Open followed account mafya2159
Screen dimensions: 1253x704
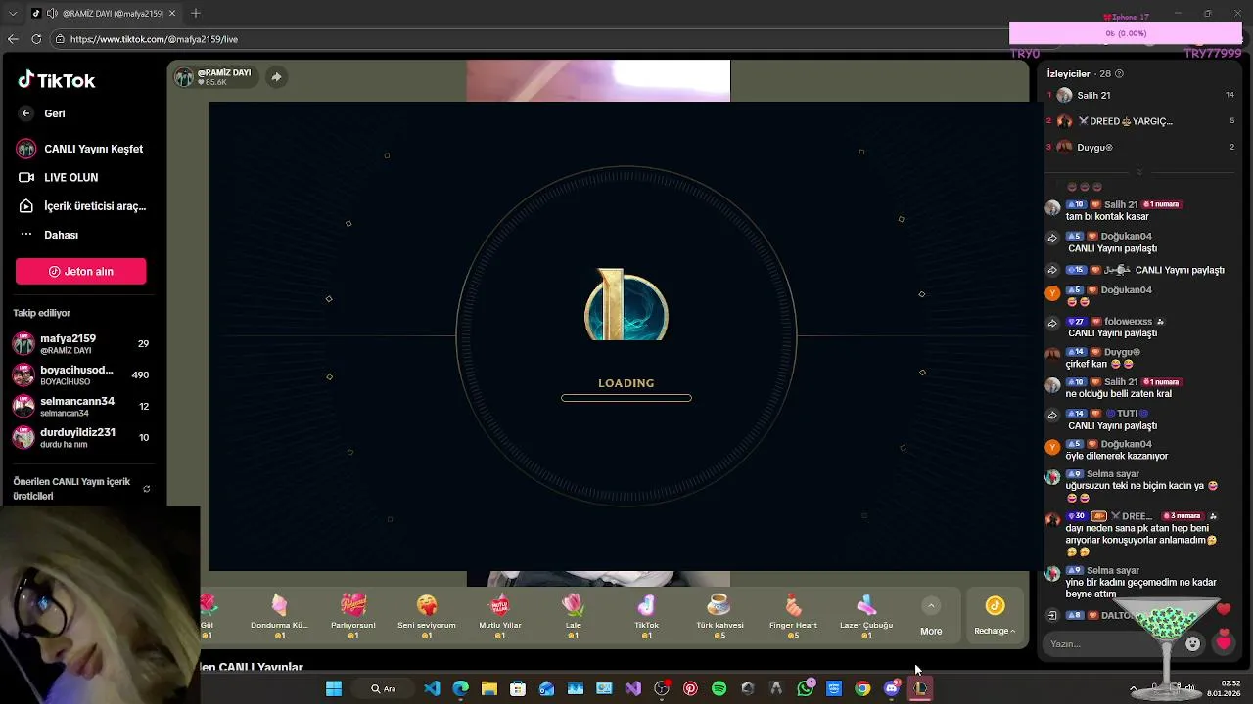coord(80,344)
